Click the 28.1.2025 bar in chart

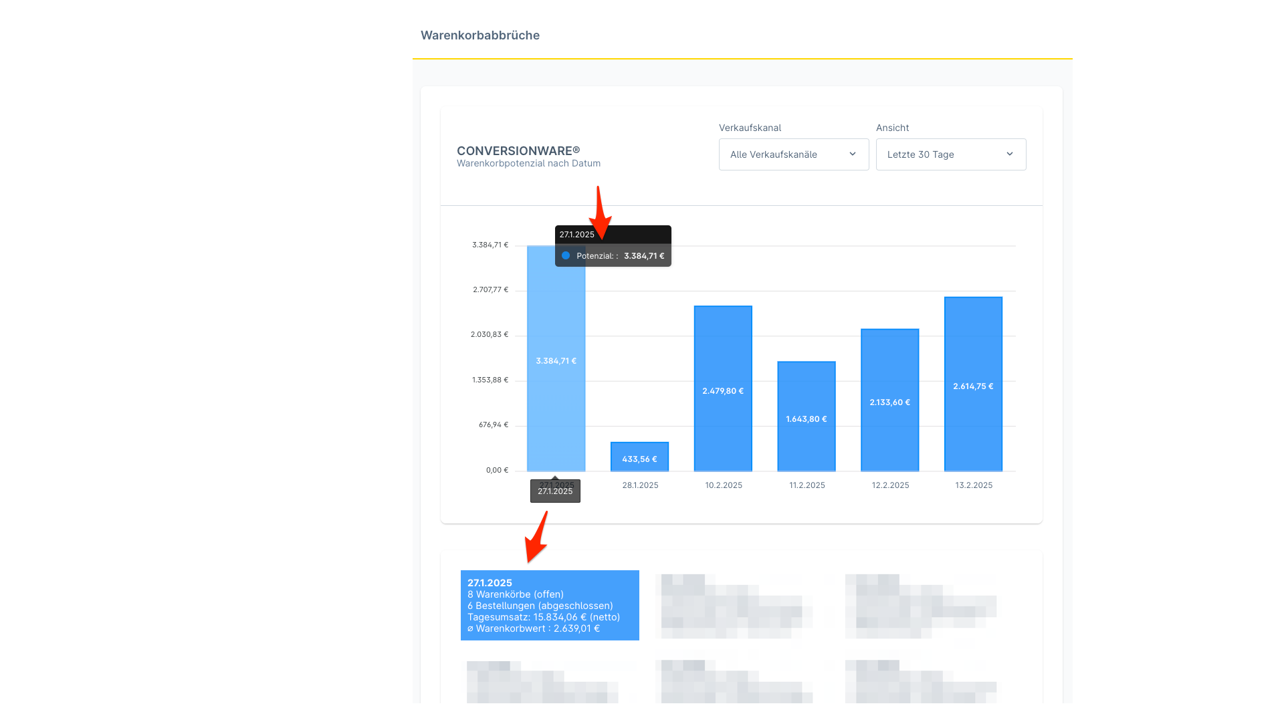tap(639, 457)
